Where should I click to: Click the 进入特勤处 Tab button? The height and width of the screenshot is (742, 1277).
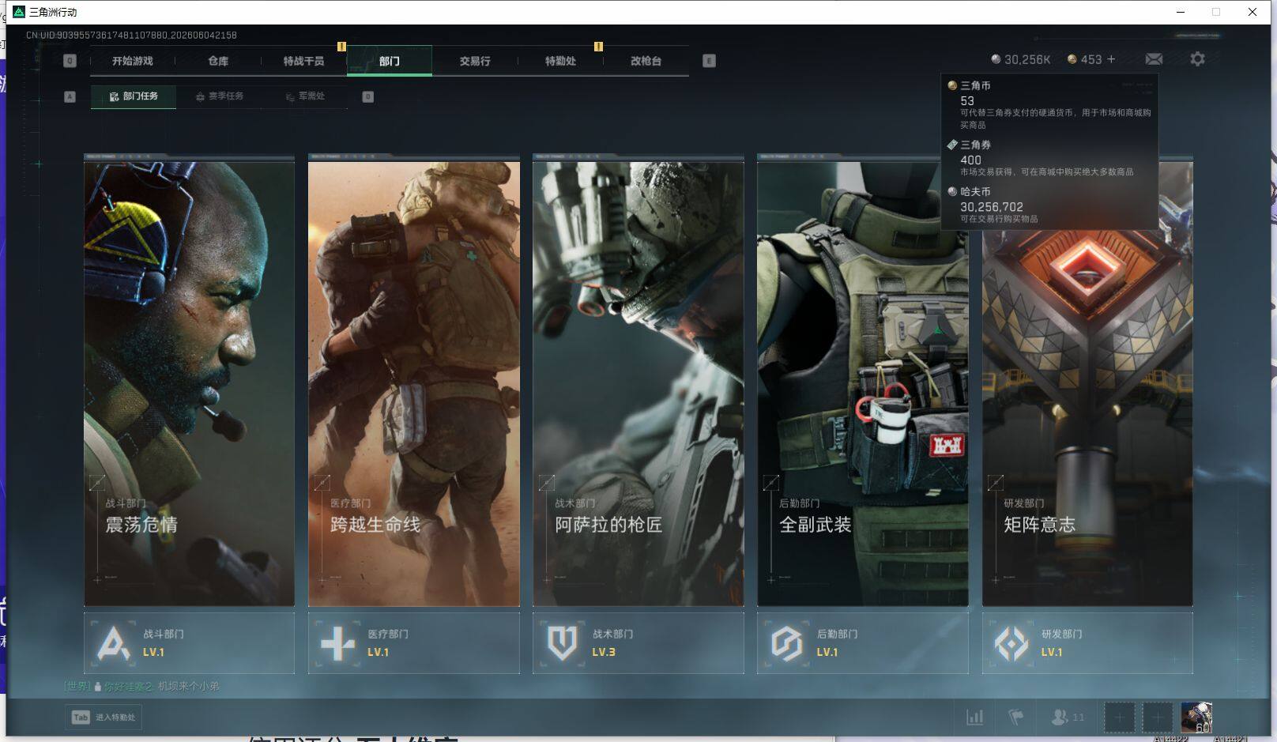point(104,718)
